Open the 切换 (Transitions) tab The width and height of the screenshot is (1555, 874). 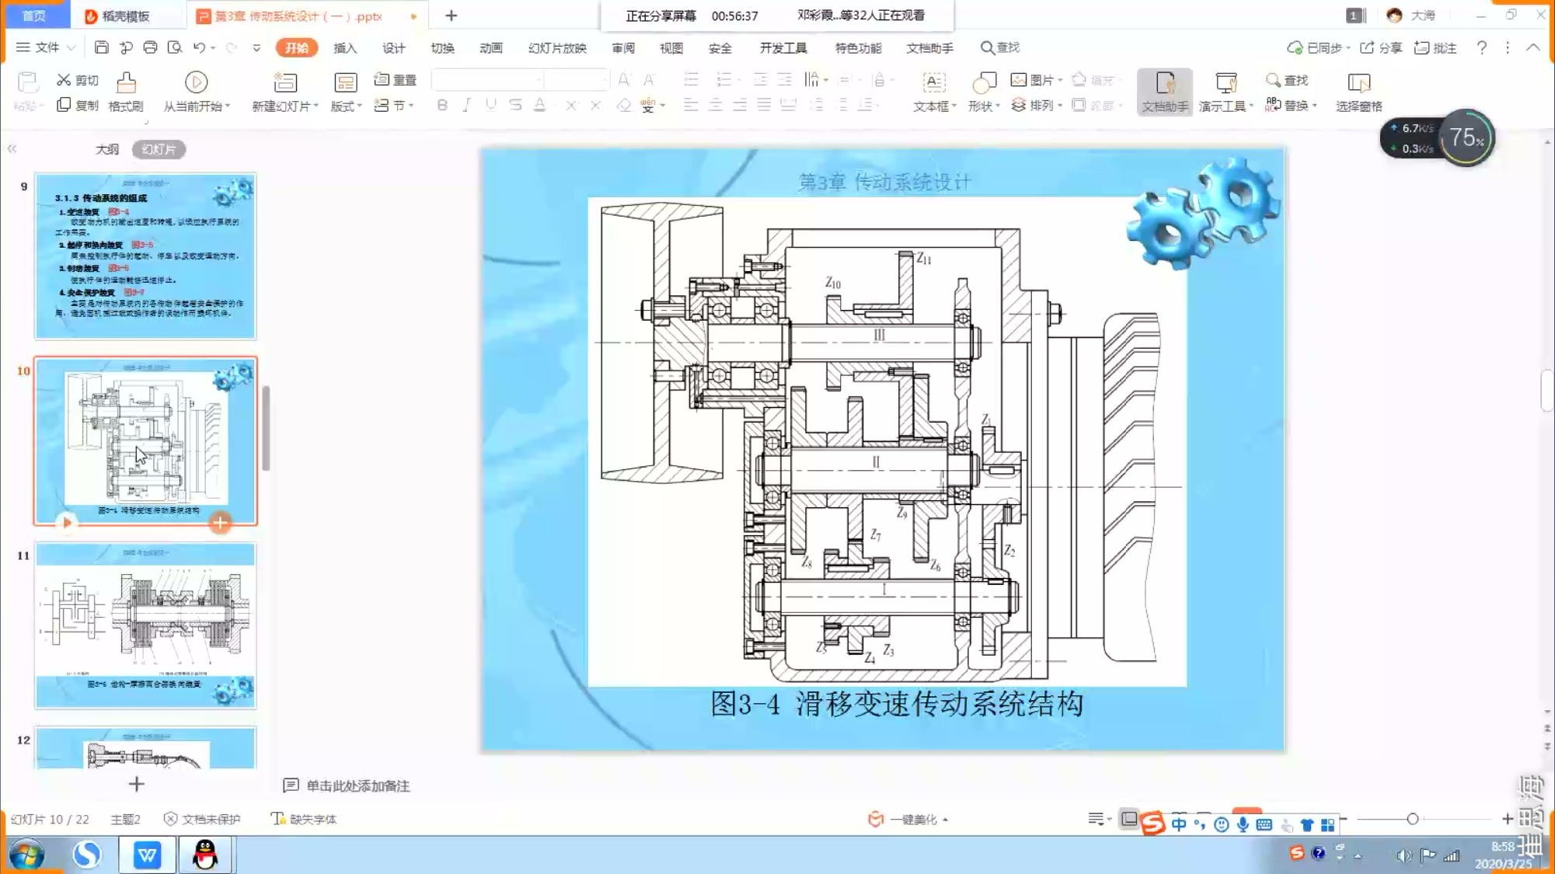[x=442, y=47]
